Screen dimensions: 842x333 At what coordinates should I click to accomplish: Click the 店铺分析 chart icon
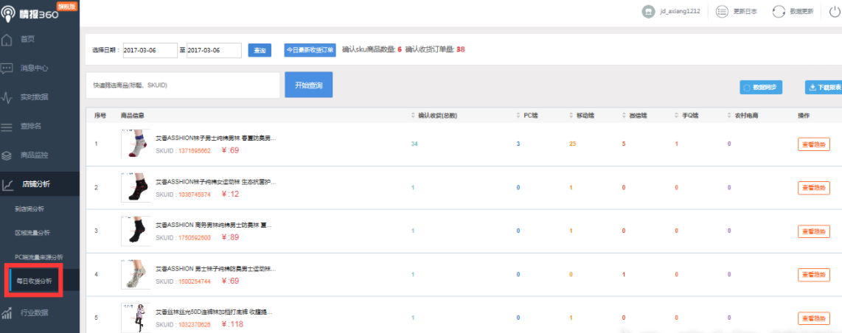(7, 185)
